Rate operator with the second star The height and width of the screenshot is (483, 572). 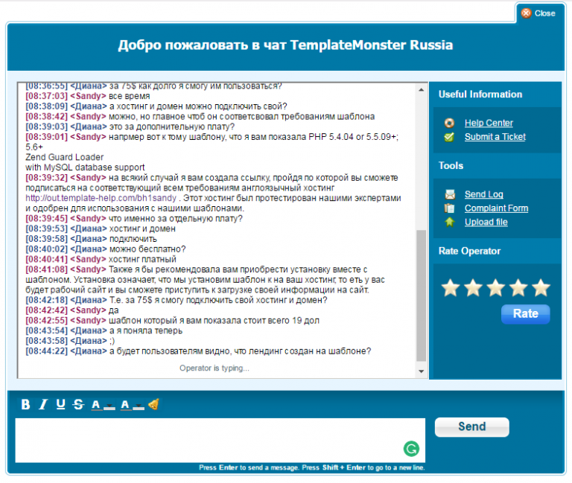473,287
